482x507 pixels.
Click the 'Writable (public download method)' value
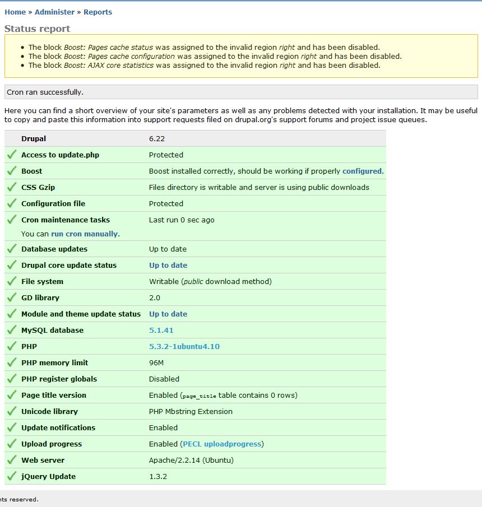[210, 281]
